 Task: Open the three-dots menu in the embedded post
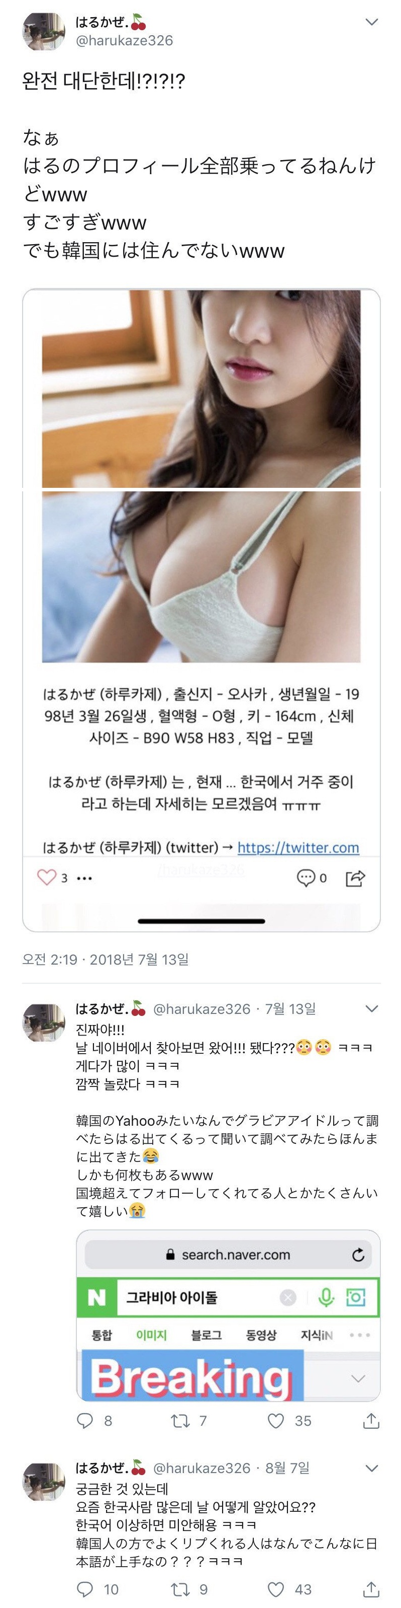[x=84, y=879]
